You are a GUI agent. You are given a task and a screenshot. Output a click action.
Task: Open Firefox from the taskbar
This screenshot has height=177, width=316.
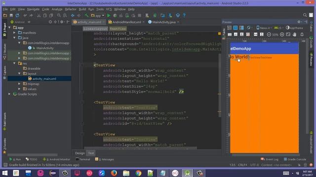pyautogui.click(x=114, y=173)
